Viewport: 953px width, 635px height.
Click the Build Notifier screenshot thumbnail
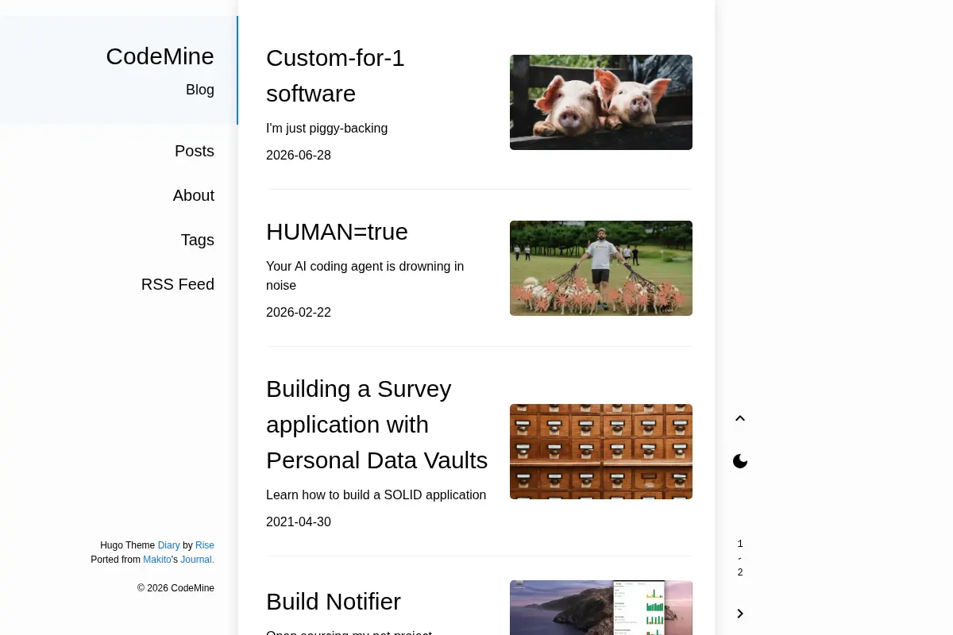coord(601,608)
